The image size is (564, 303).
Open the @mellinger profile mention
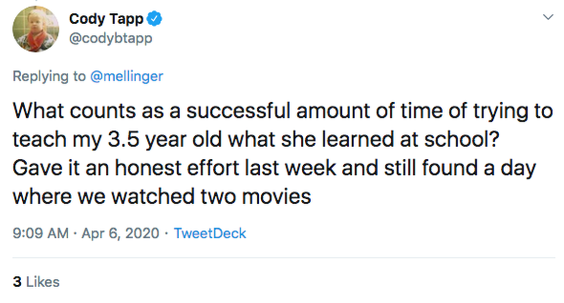coord(127,76)
